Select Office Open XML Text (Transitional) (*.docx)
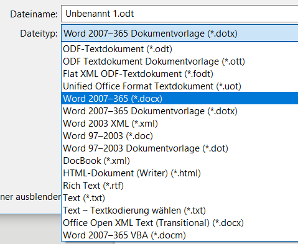The width and height of the screenshot is (298, 244). (180, 223)
